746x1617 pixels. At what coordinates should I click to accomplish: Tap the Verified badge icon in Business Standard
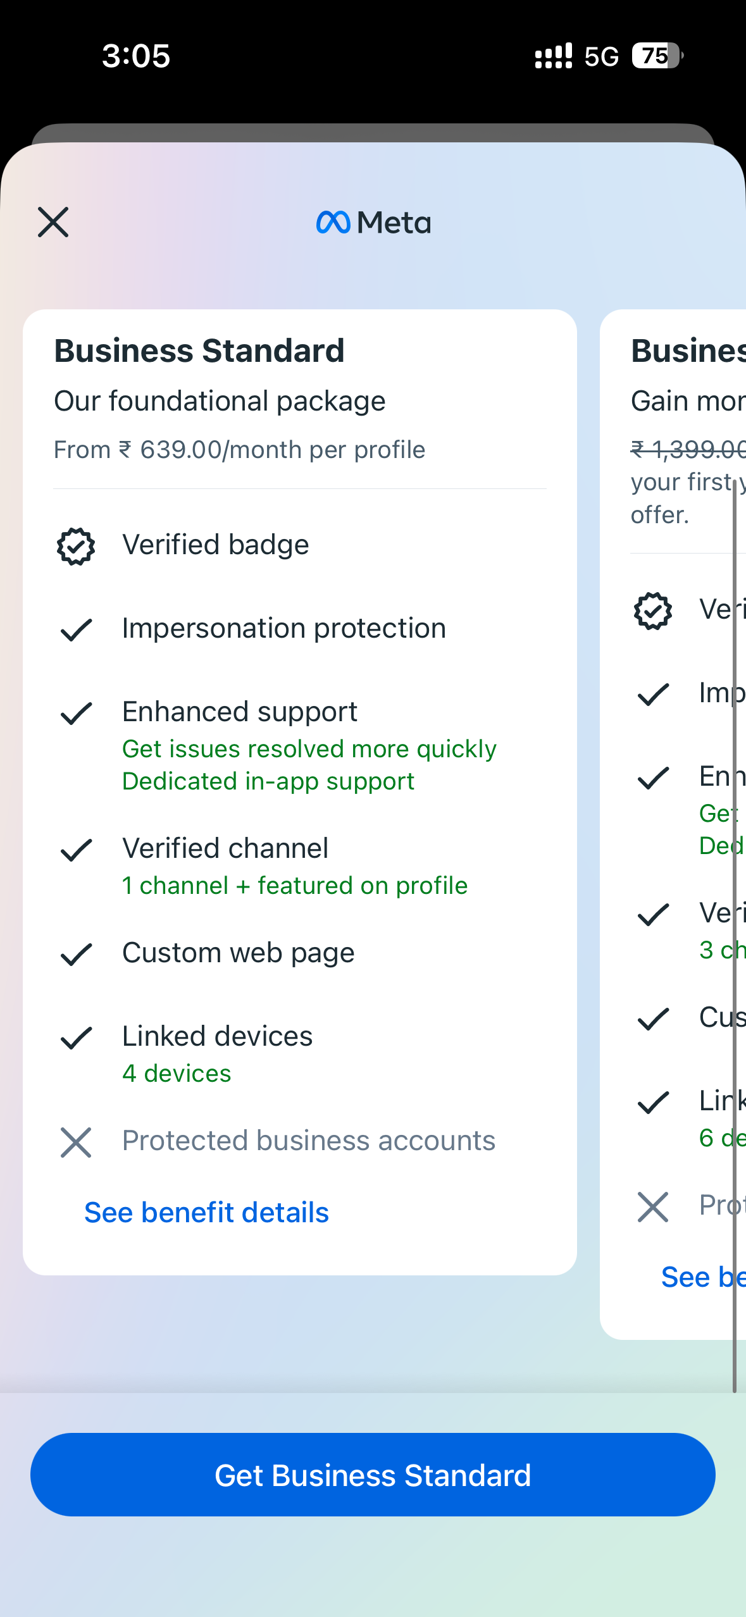click(x=76, y=546)
